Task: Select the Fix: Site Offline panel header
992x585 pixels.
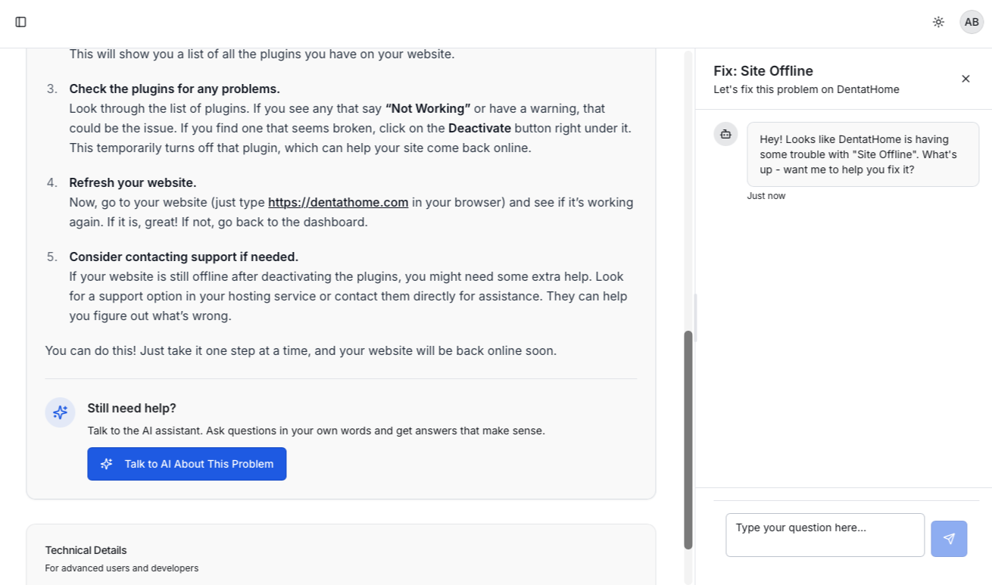Action: click(x=763, y=70)
